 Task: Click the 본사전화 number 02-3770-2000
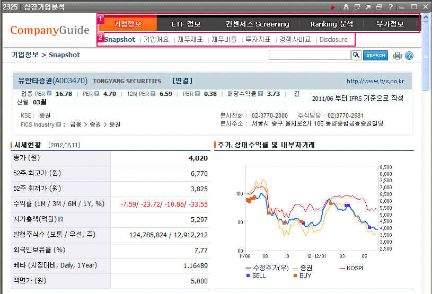click(x=270, y=115)
